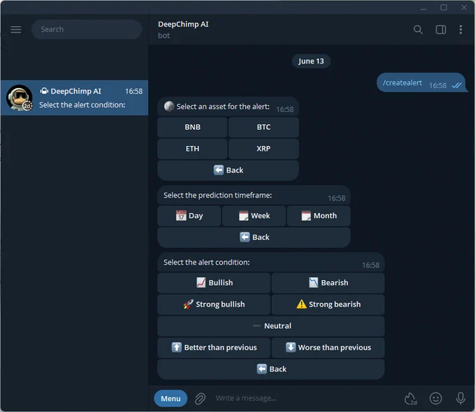Click the DeepChimp AI avatar in chat list
This screenshot has height=412, width=475.
(x=20, y=98)
